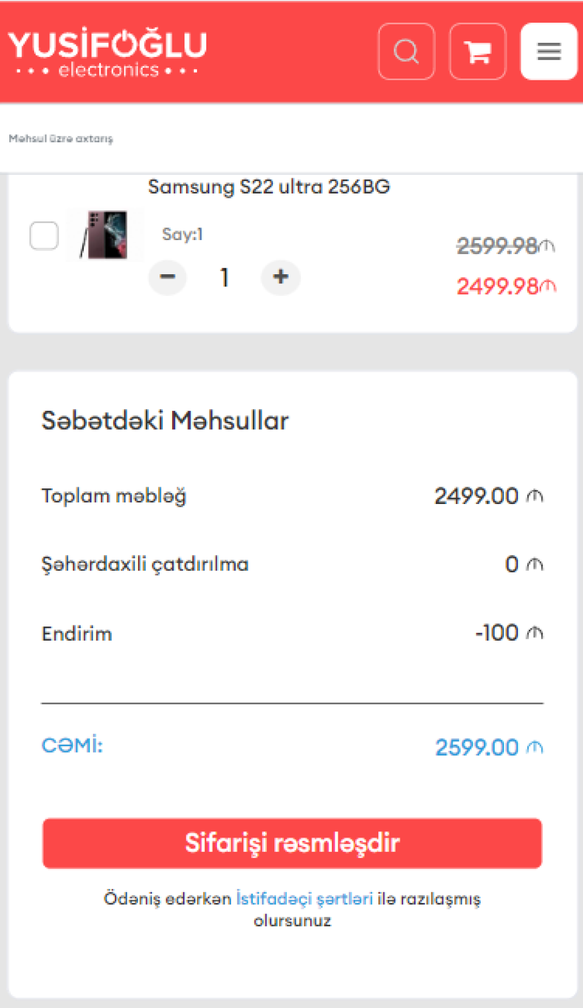
Task: Click the Yusifoğlu electronics logo
Action: click(108, 51)
